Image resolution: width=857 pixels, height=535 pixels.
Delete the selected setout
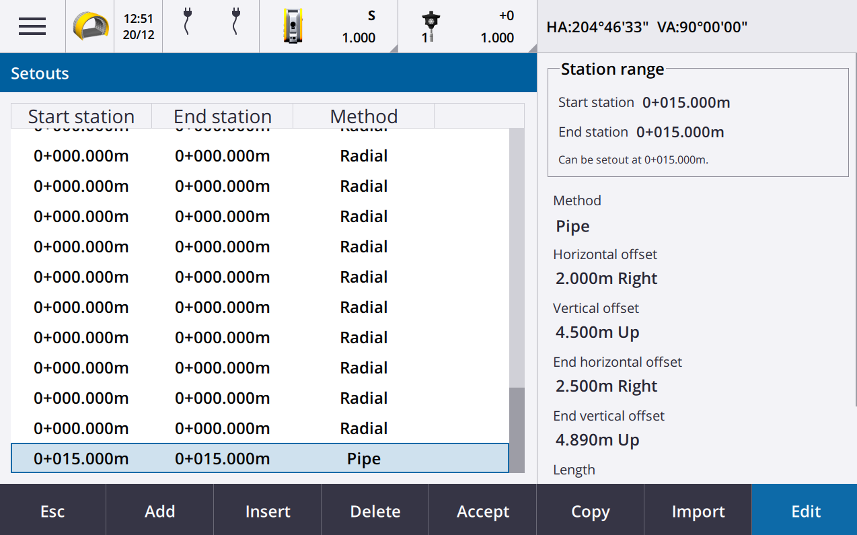375,511
